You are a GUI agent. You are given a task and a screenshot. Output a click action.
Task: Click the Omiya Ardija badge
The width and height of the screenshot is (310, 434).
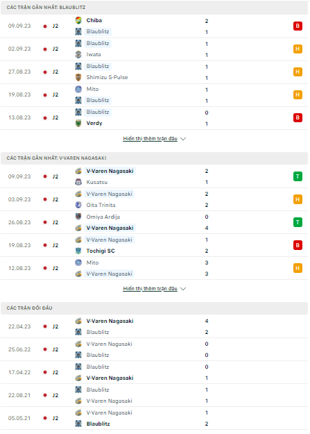(78, 217)
